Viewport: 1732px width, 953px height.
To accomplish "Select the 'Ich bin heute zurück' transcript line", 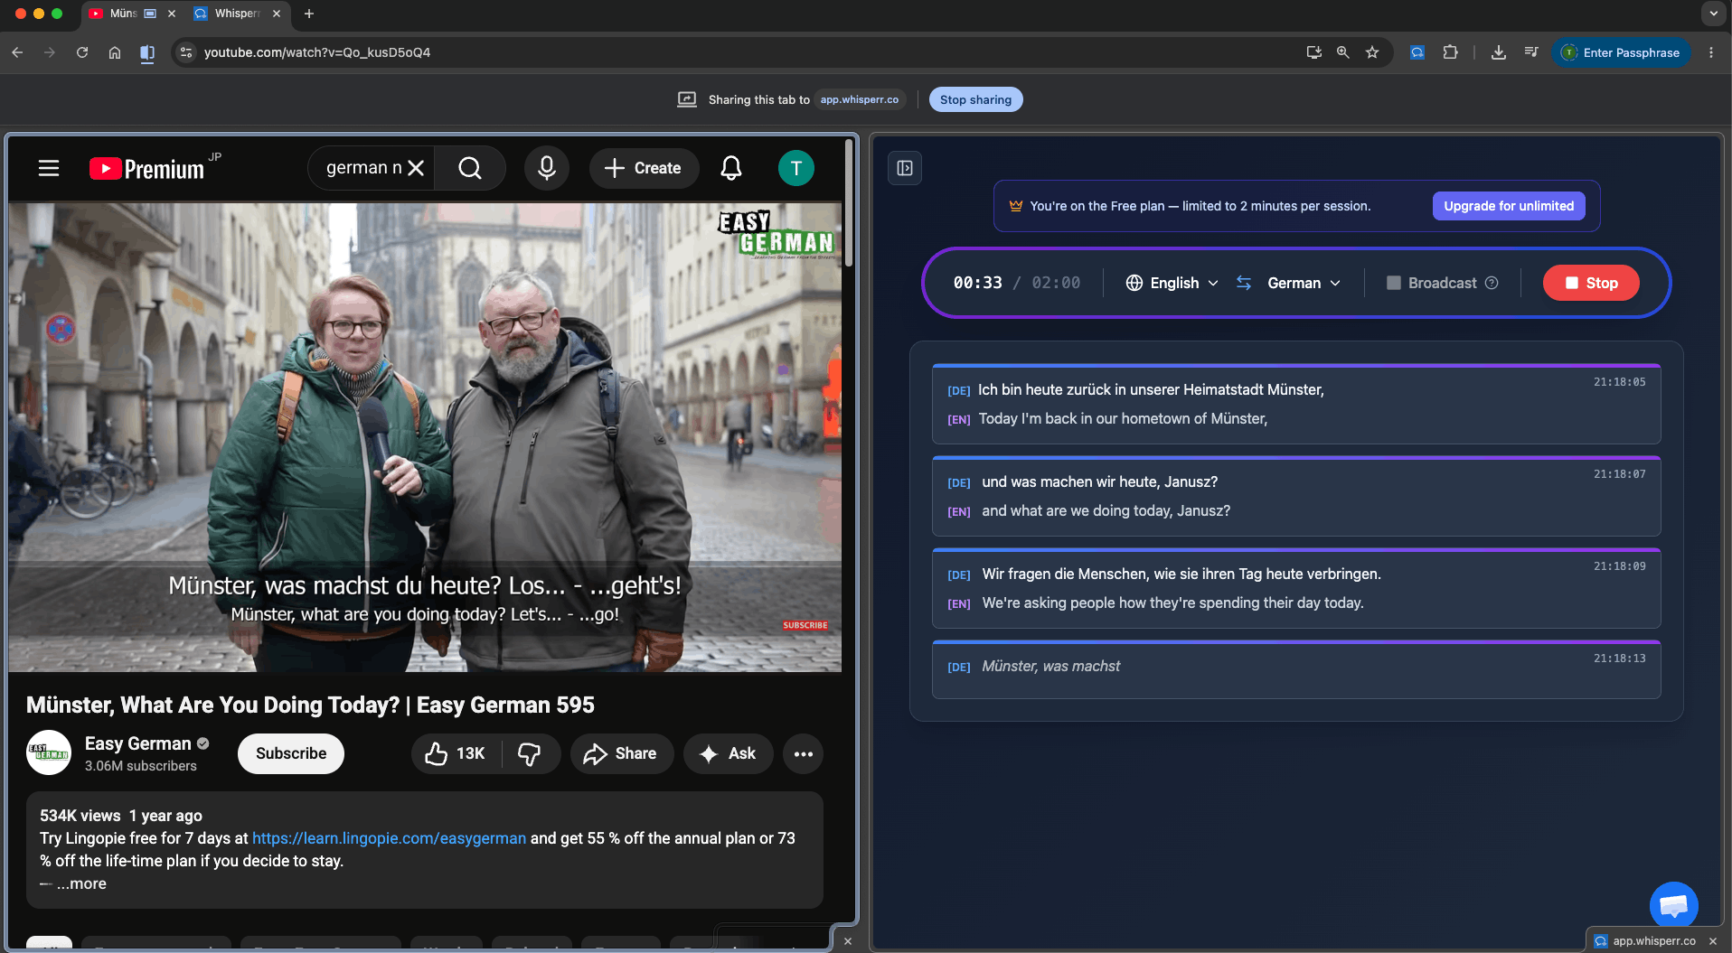I will [x=1296, y=404].
